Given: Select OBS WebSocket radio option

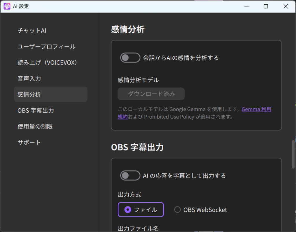Looking at the screenshot, I should [x=201, y=210].
